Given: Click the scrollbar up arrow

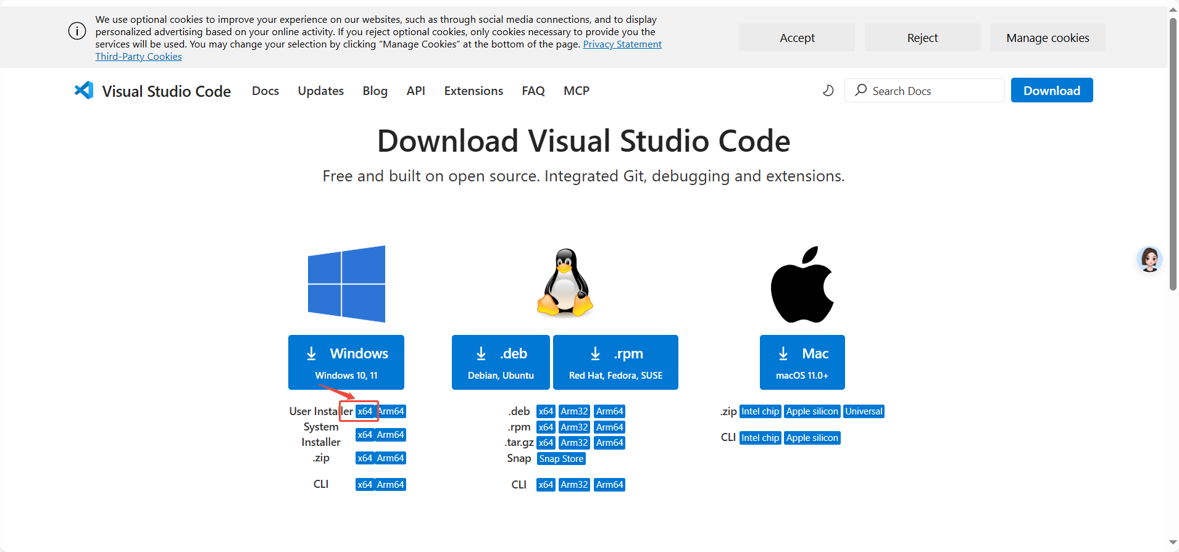Looking at the screenshot, I should click(1173, 10).
